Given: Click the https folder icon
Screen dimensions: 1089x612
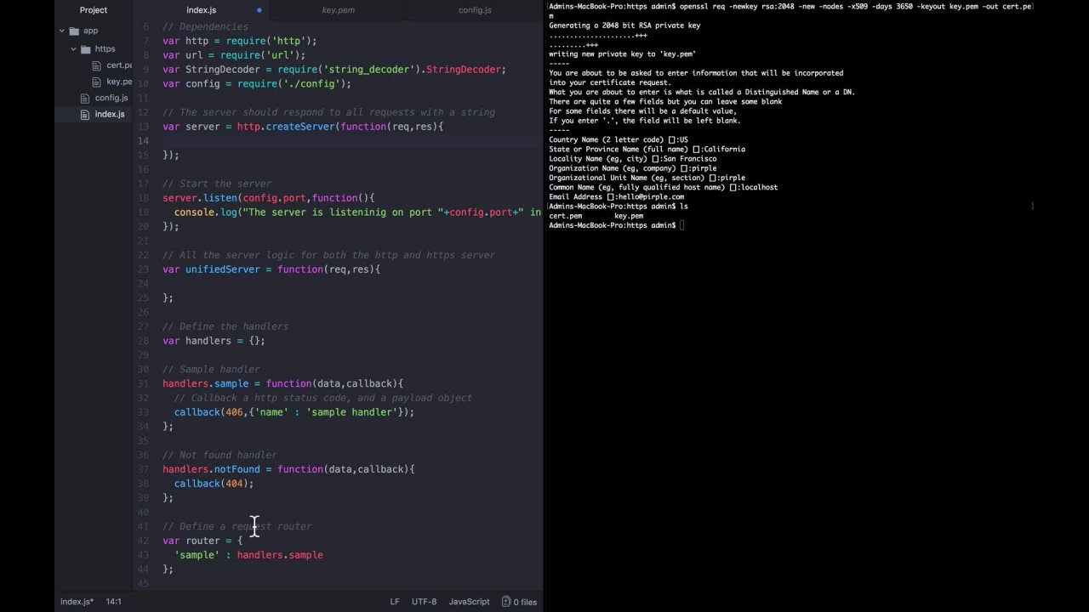Looking at the screenshot, I should 85,48.
